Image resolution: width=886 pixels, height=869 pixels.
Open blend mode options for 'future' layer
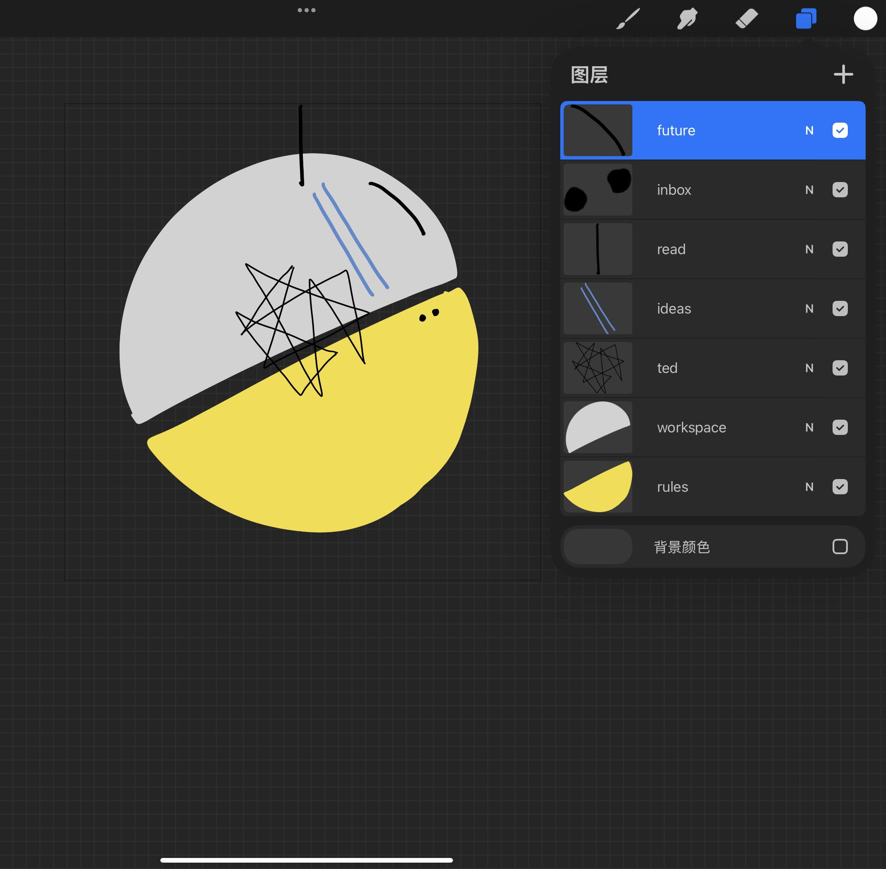tap(809, 131)
